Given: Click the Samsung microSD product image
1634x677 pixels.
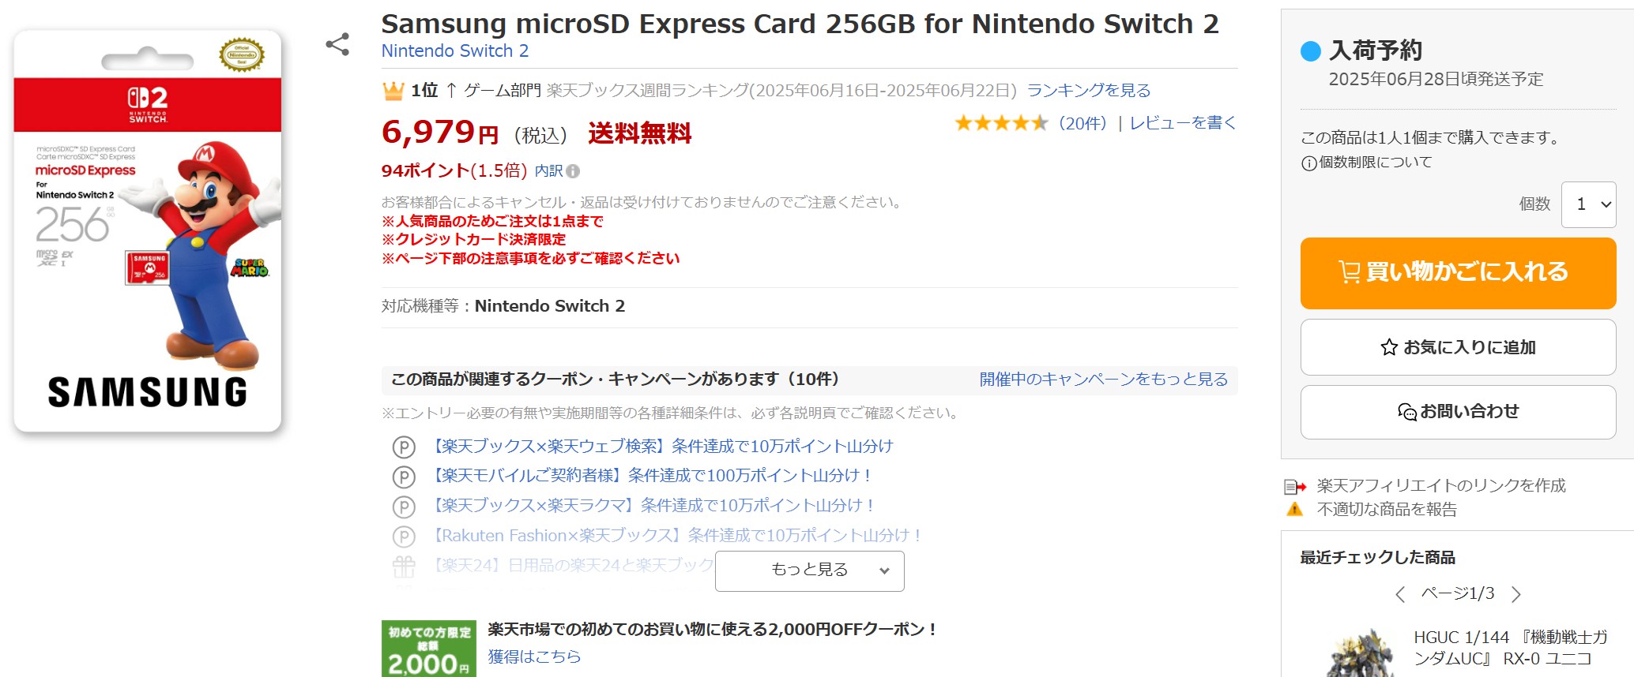Looking at the screenshot, I should 148,231.
